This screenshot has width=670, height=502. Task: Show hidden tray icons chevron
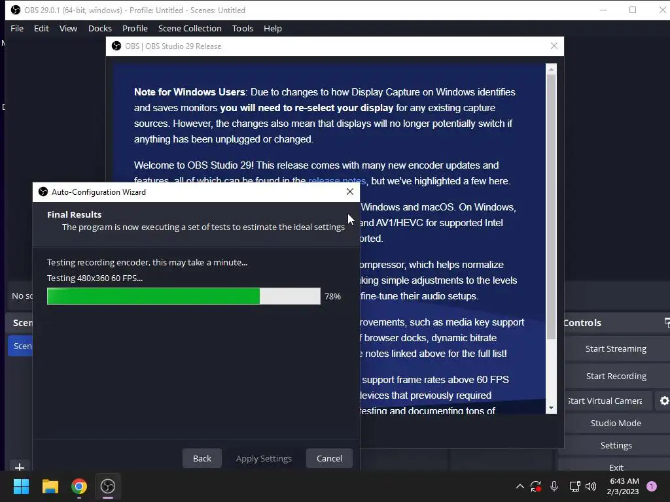point(520,486)
